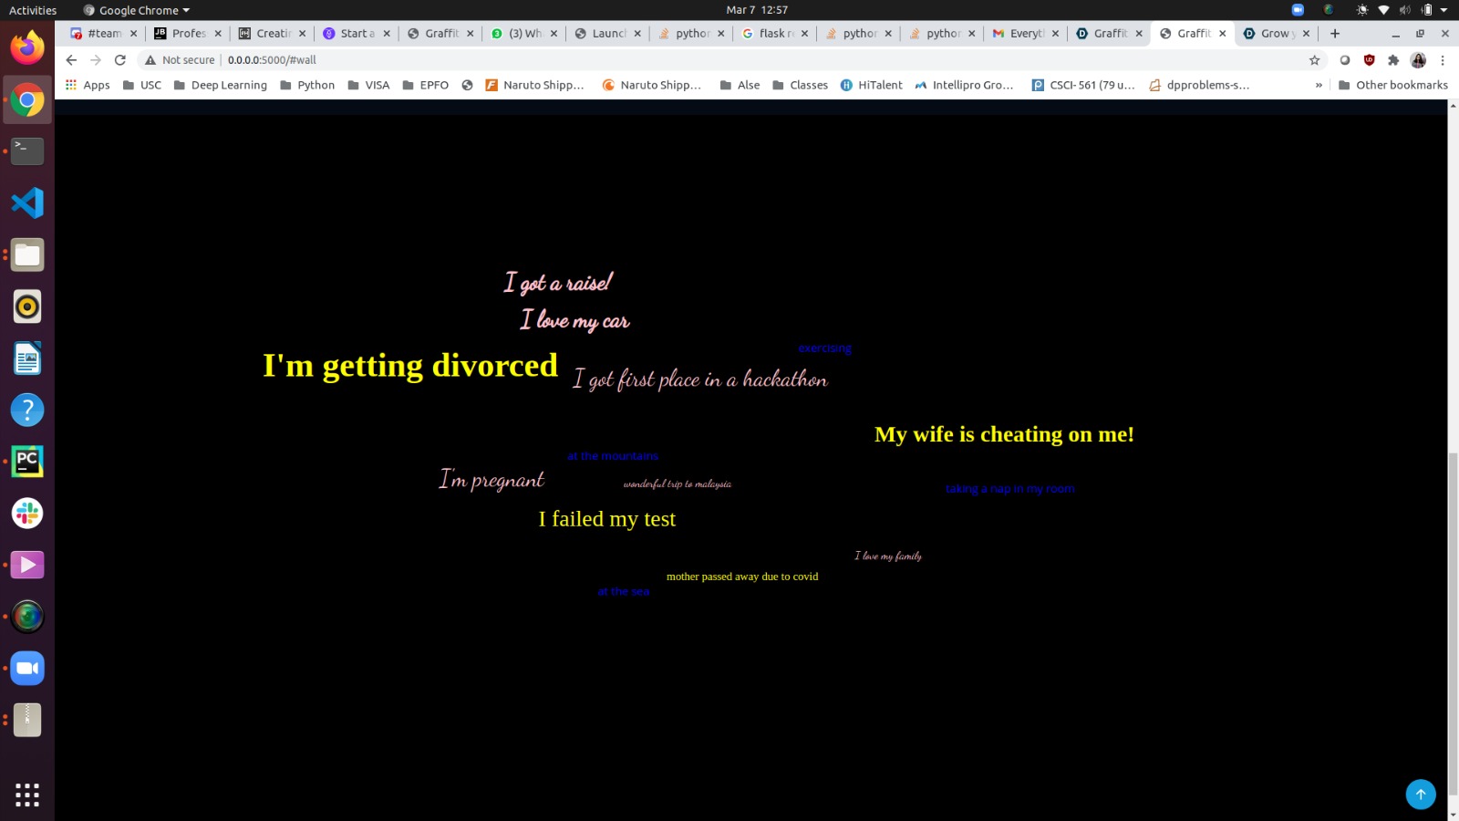Open the Intellipro Gro... bookmark

point(964,85)
